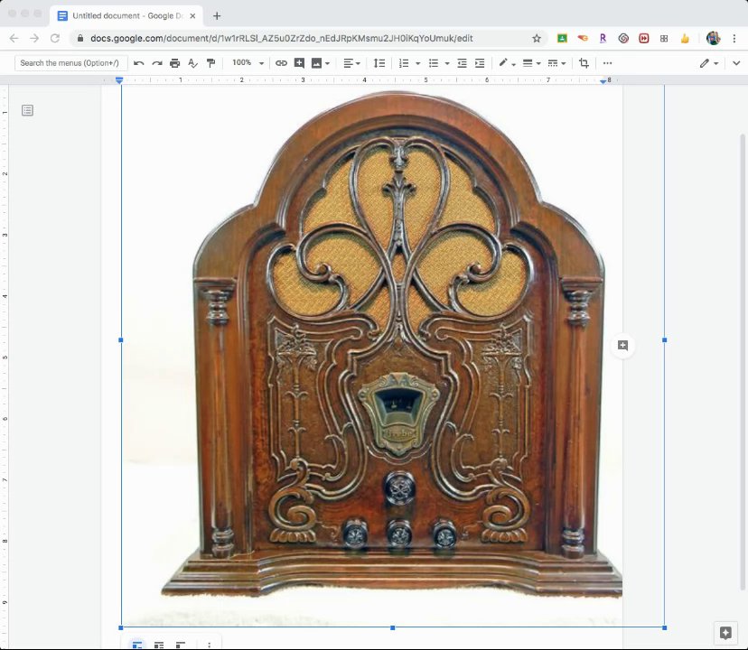Print the document using printer icon
Screen dimensions: 748x650
(175, 63)
